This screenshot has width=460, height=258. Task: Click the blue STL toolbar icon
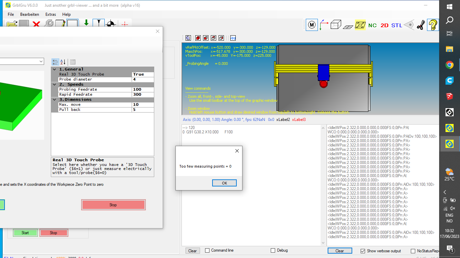point(397,26)
